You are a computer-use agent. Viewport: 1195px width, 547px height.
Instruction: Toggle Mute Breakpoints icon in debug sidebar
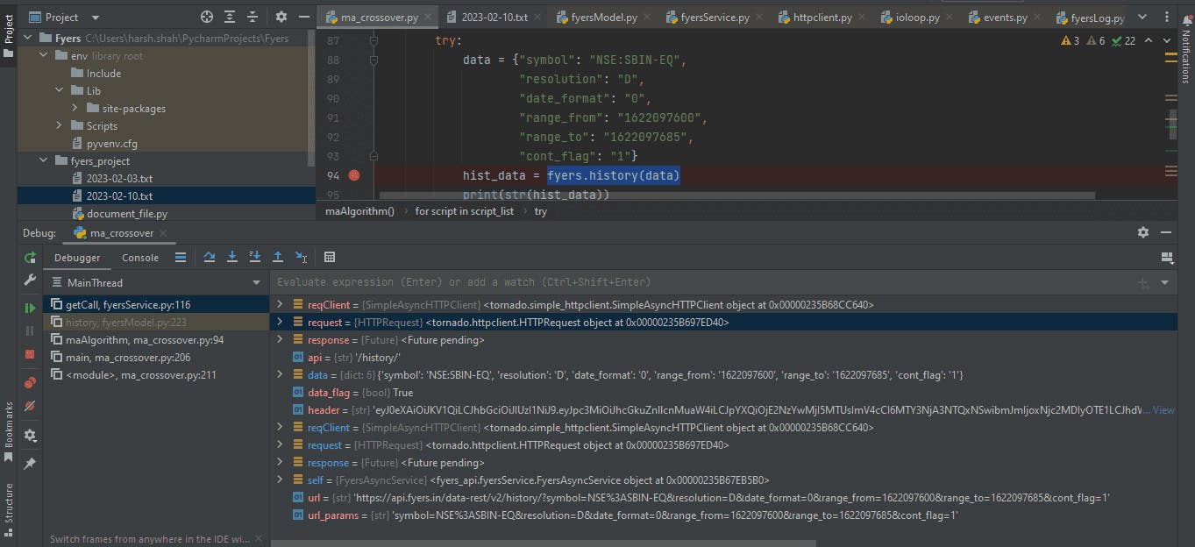tap(30, 406)
